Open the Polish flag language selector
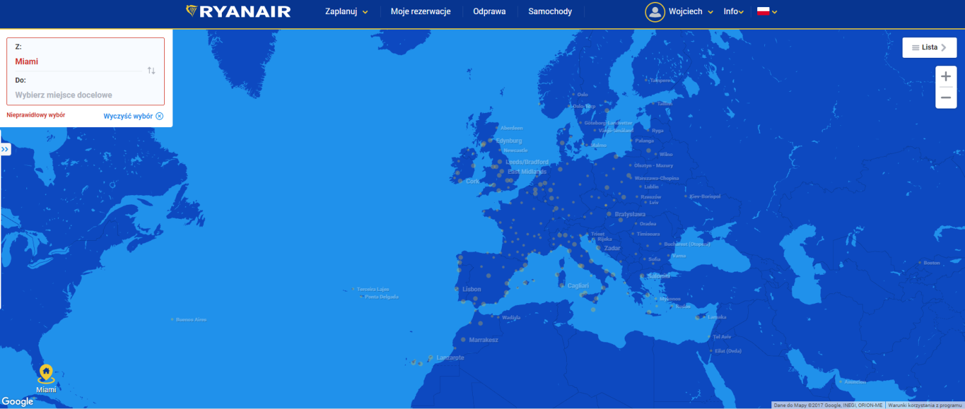 [x=767, y=12]
